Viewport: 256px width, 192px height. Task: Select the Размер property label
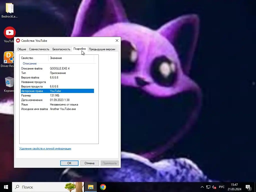click(x=26, y=95)
